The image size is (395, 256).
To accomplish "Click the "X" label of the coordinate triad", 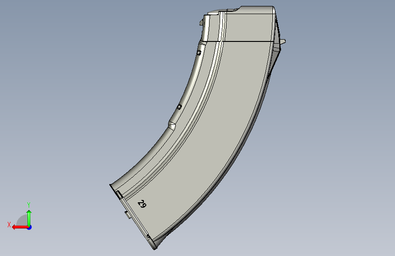I will tap(9, 225).
